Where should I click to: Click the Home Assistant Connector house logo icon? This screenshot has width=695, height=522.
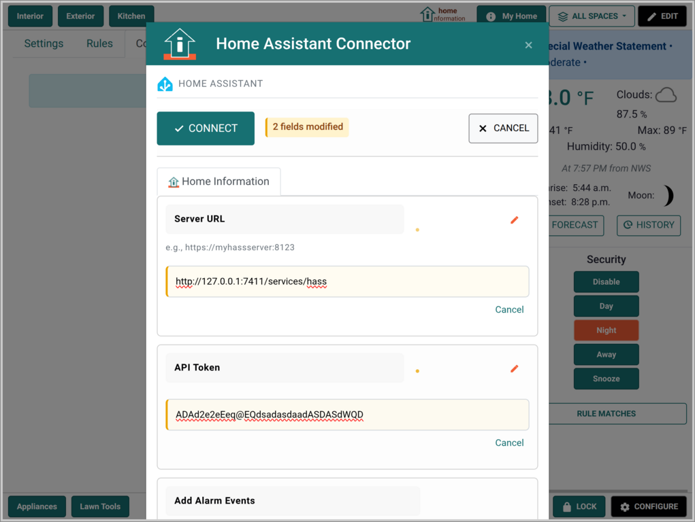pos(180,43)
